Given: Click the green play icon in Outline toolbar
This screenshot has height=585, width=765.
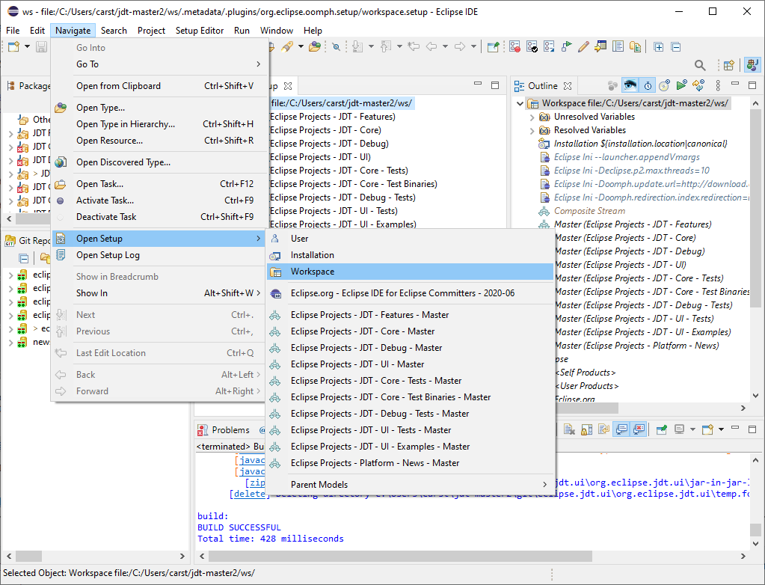Looking at the screenshot, I should pos(681,86).
